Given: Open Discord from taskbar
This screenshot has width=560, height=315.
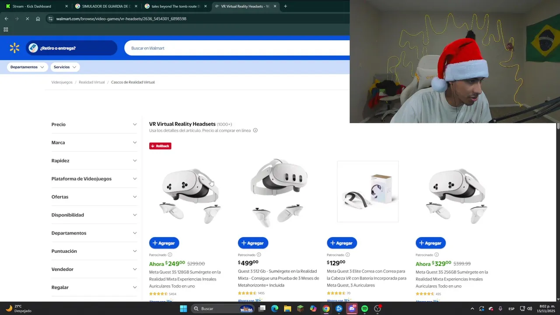Looking at the screenshot, I should (x=352, y=308).
